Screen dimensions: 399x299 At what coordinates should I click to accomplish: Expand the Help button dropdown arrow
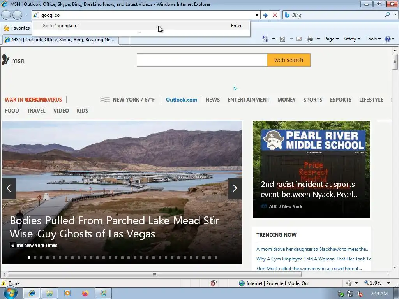393,39
